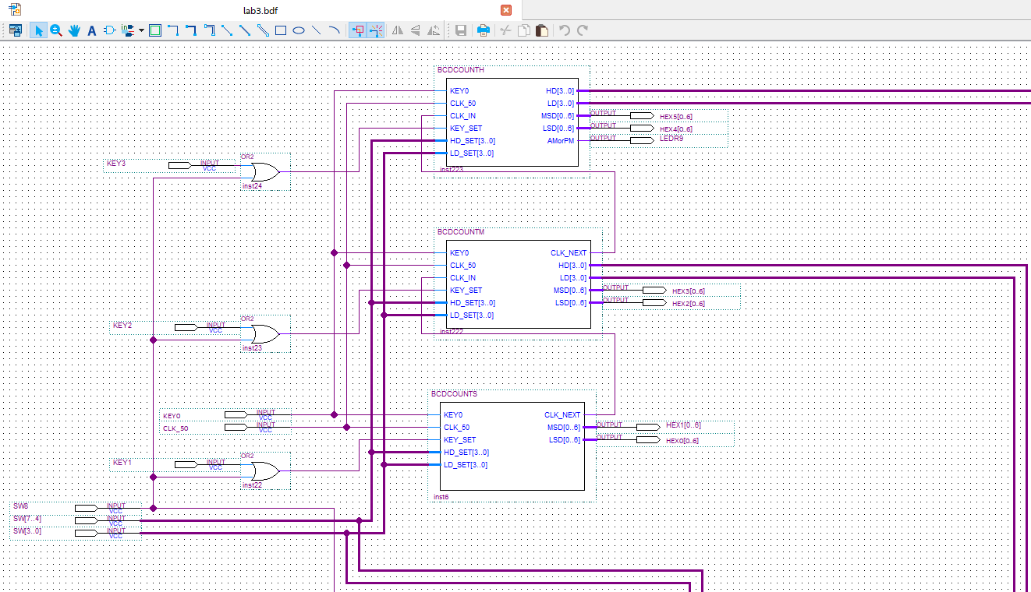
Task: Select the HEX3[0..6] output pin
Action: pos(671,290)
